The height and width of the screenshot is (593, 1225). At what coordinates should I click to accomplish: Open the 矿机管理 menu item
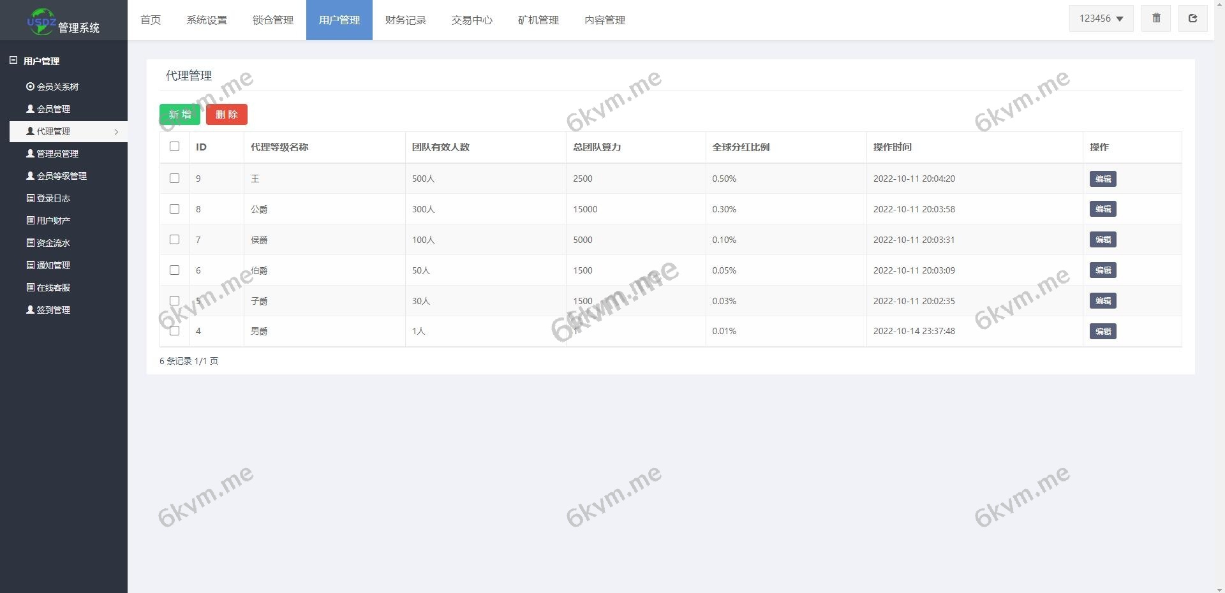pos(538,20)
